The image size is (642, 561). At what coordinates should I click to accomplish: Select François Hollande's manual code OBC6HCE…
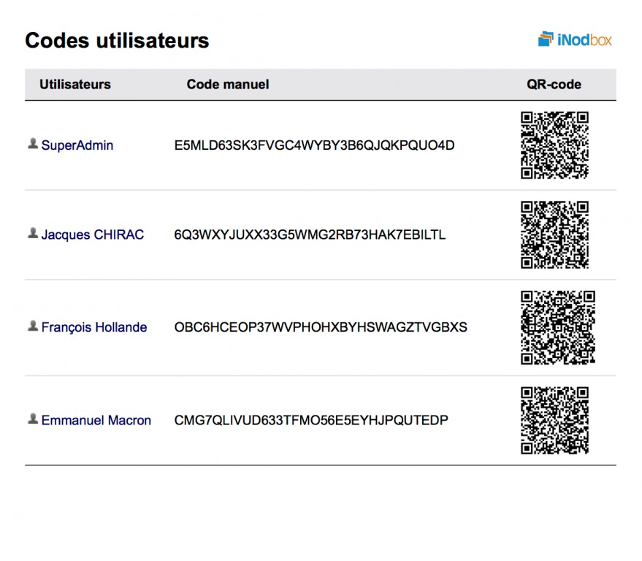[321, 327]
